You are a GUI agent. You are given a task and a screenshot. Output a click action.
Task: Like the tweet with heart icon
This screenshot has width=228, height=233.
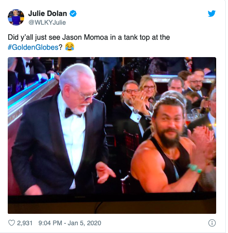coord(11,223)
